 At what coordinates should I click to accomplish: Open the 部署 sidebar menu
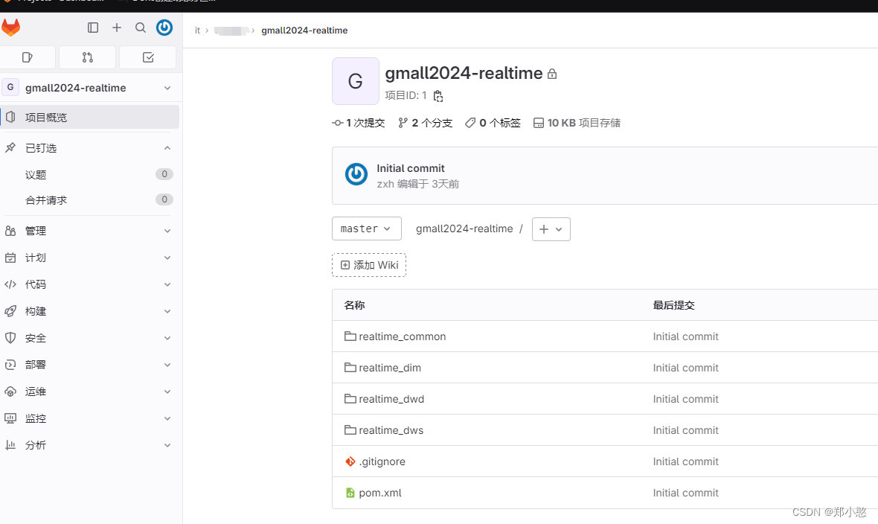tap(89, 365)
